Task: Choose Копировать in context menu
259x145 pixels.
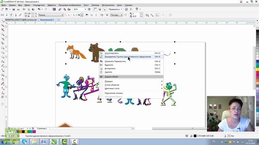Action: pos(131,68)
